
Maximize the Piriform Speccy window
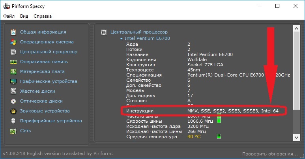coord(277,6)
